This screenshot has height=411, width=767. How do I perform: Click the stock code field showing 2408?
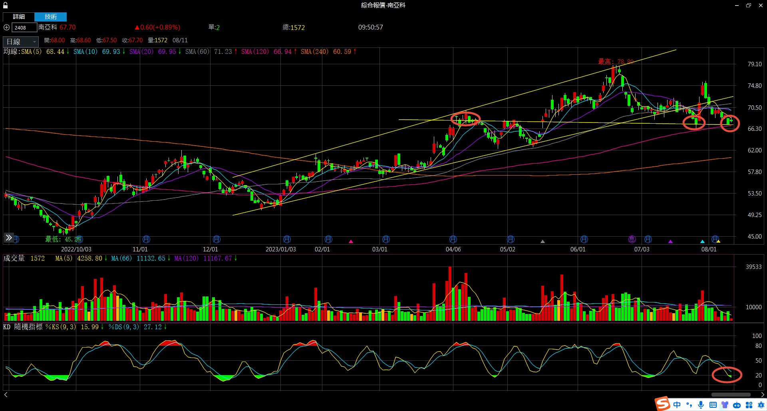(x=24, y=28)
